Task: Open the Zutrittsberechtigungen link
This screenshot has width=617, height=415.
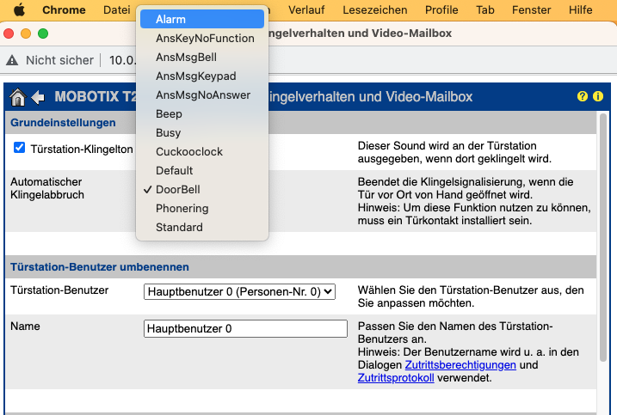Action: tap(460, 364)
